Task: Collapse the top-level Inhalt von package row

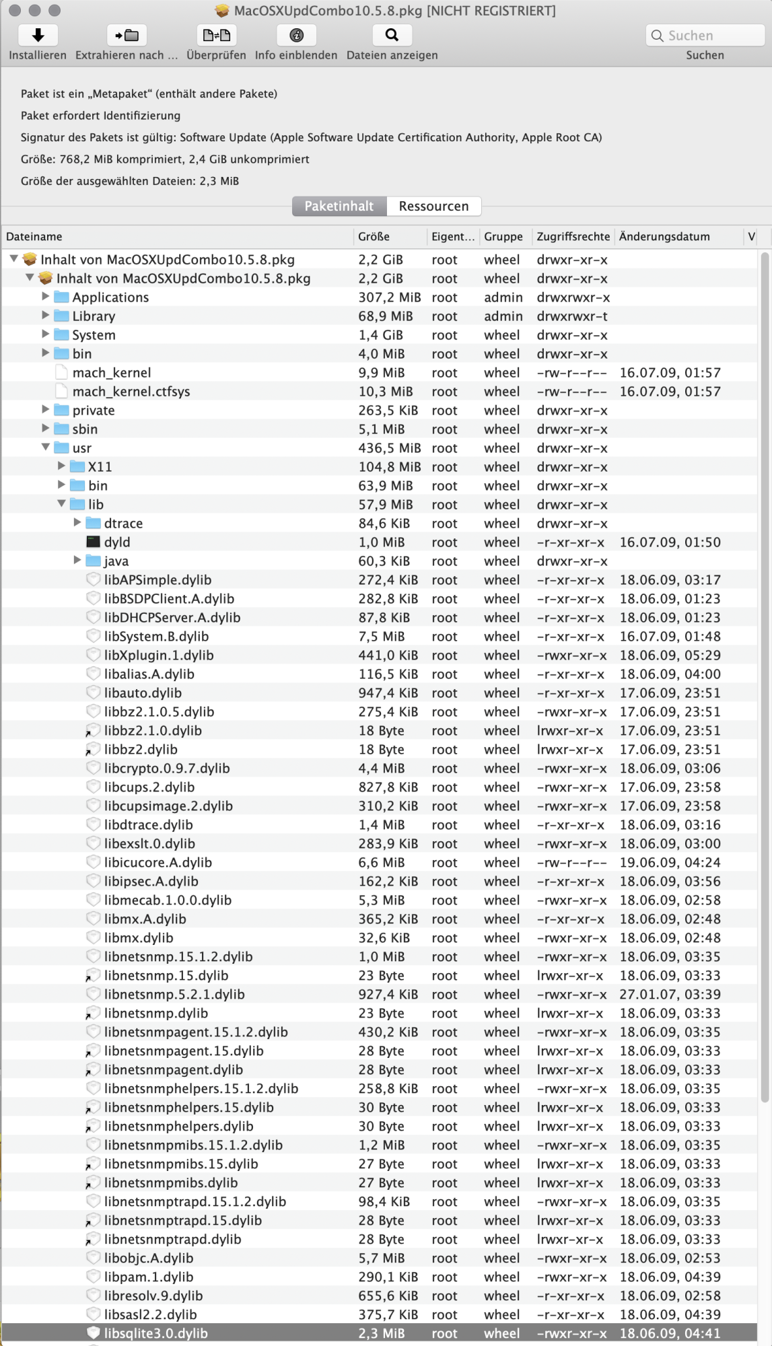Action: [x=13, y=258]
